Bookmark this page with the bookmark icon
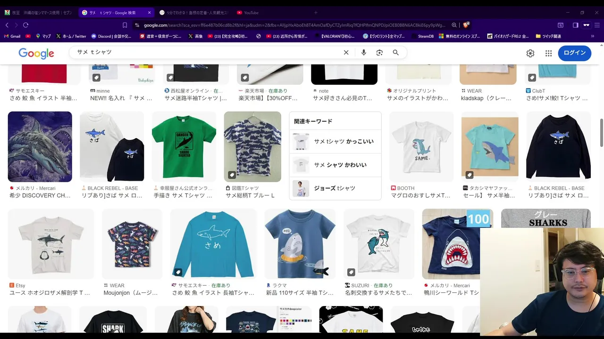The width and height of the screenshot is (604, 339). coord(125,25)
